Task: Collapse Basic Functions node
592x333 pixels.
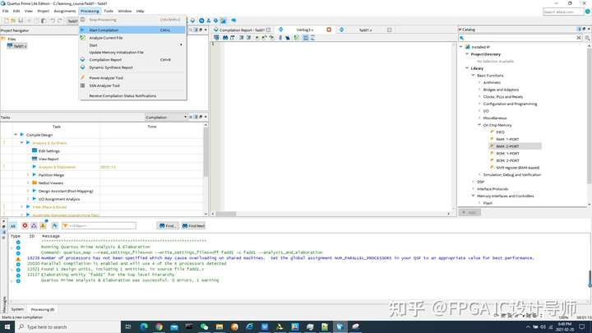Action: pos(473,76)
